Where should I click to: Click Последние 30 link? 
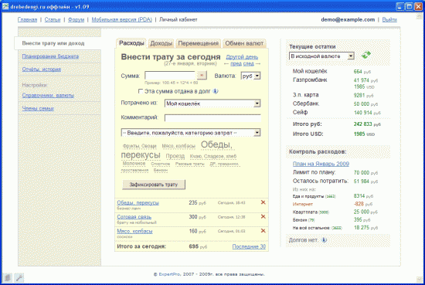pos(249,246)
